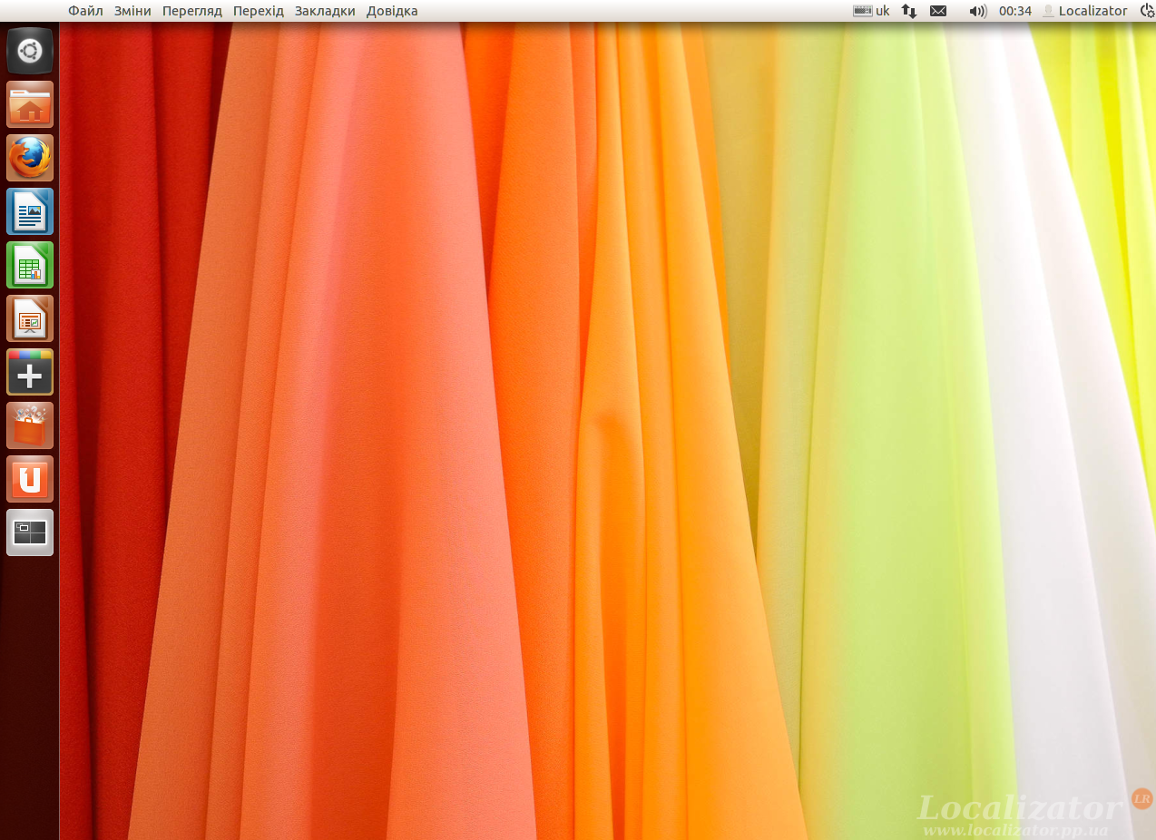Screen dimensions: 1156x840
Task: Launch LibreOffice Writer from launcher
Action: (x=30, y=211)
